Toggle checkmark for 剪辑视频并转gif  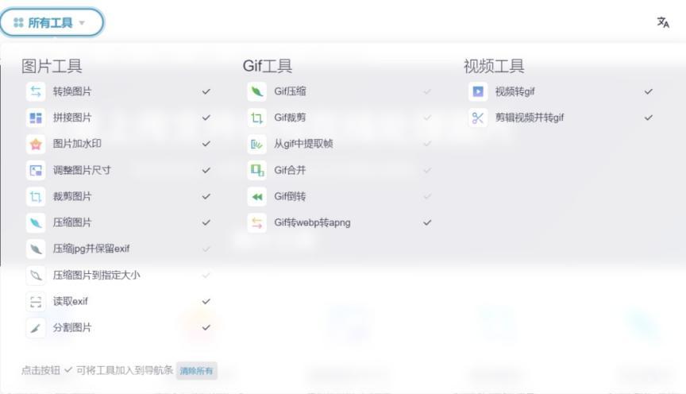pyautogui.click(x=649, y=118)
